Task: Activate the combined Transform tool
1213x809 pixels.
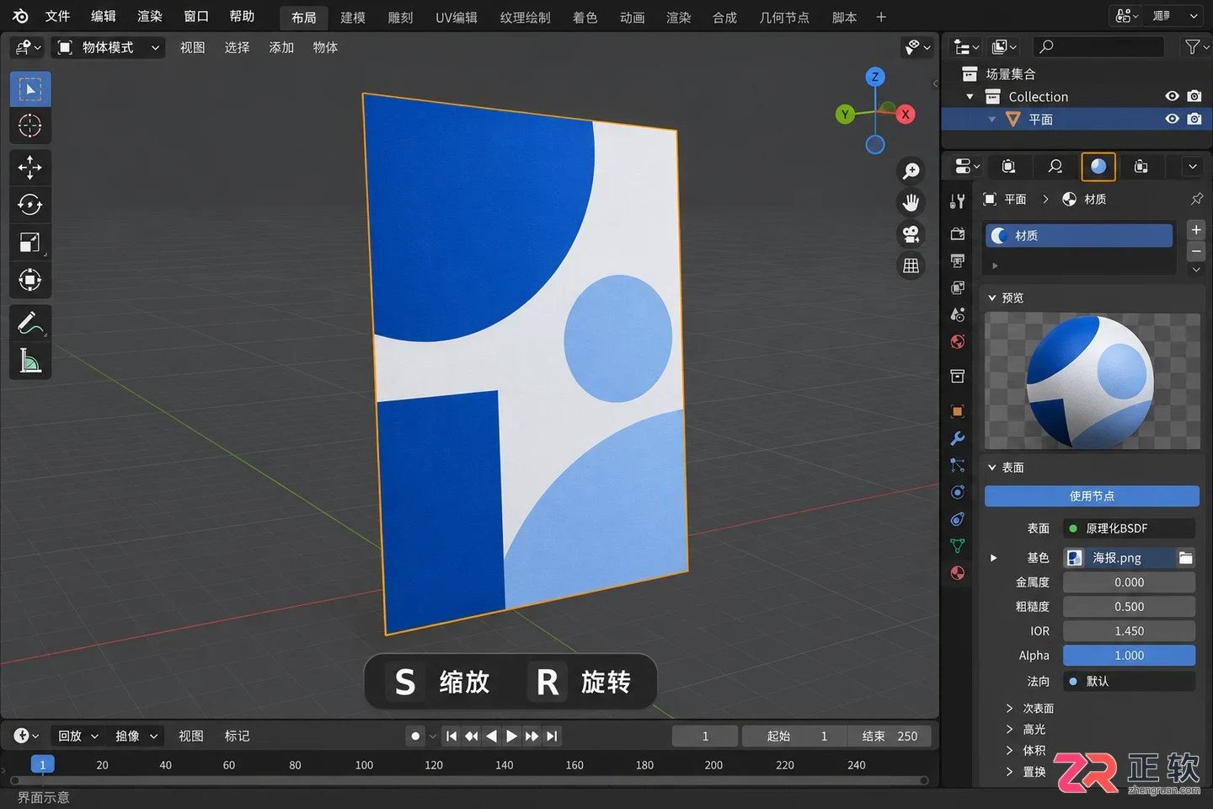Action: click(30, 280)
